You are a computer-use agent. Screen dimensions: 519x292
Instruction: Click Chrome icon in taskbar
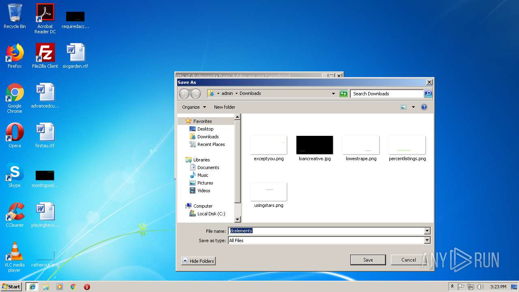pyautogui.click(x=73, y=287)
